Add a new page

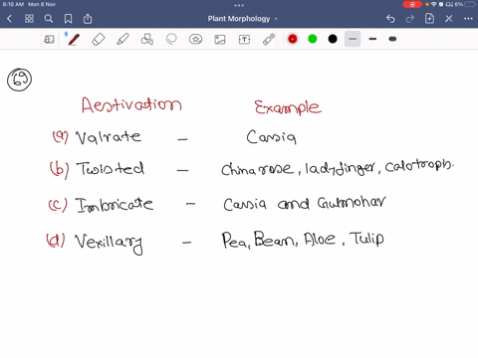(429, 19)
